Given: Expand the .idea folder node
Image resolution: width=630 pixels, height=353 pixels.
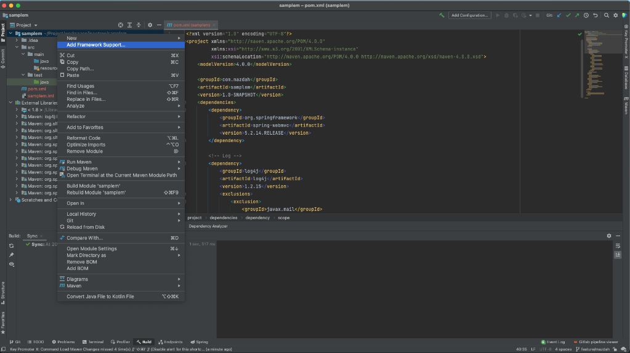Looking at the screenshot, I should point(17,40).
